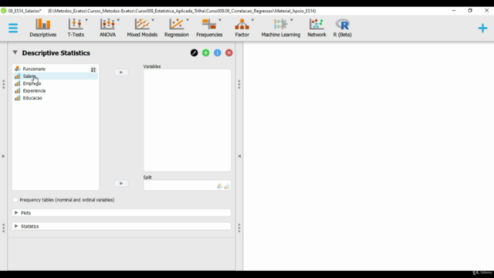
Task: Open the R (Beta) module
Action: (343, 28)
